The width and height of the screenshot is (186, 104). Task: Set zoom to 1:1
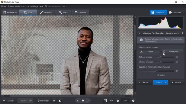pyautogui.click(x=112, y=101)
